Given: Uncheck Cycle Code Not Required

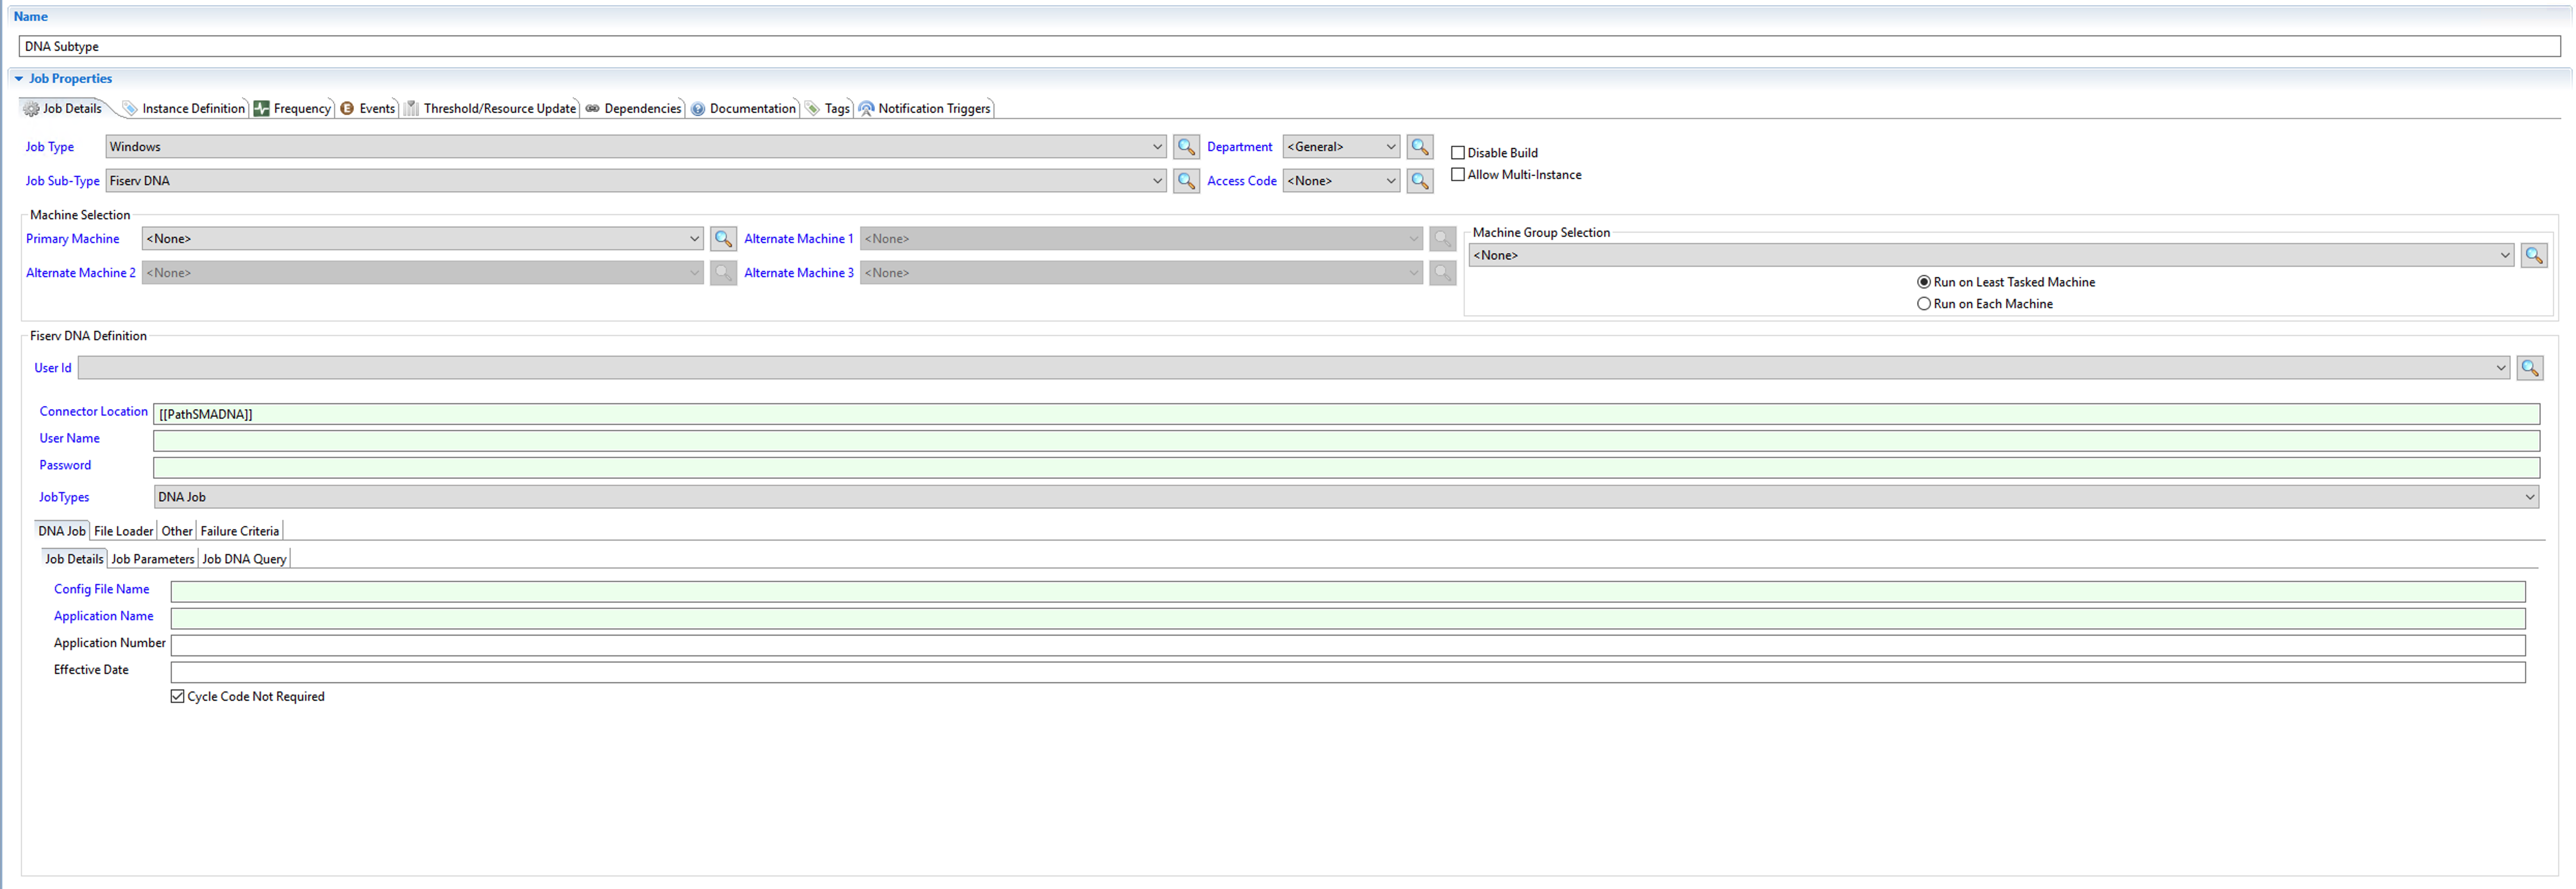Looking at the screenshot, I should [x=177, y=697].
